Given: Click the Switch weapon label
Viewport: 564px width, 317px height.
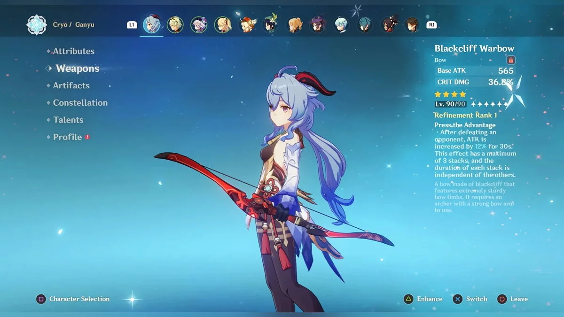Looking at the screenshot, I should [x=477, y=299].
